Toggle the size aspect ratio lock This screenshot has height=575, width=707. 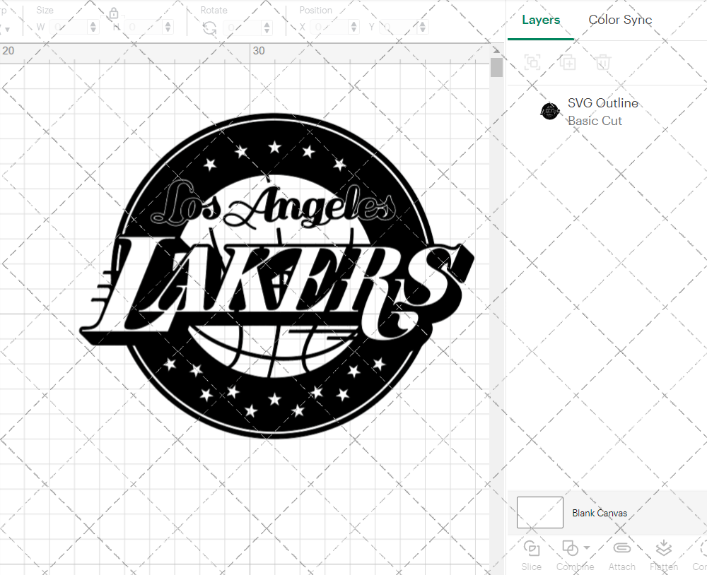click(x=114, y=13)
